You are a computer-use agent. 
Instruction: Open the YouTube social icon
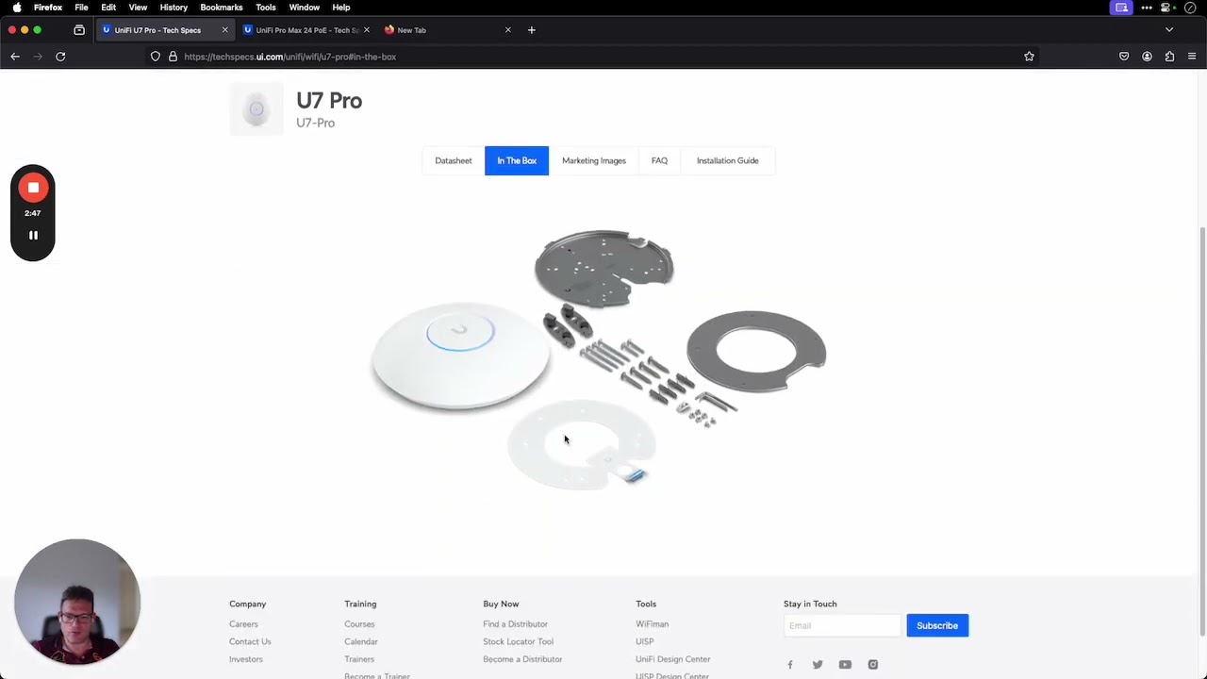click(x=845, y=665)
